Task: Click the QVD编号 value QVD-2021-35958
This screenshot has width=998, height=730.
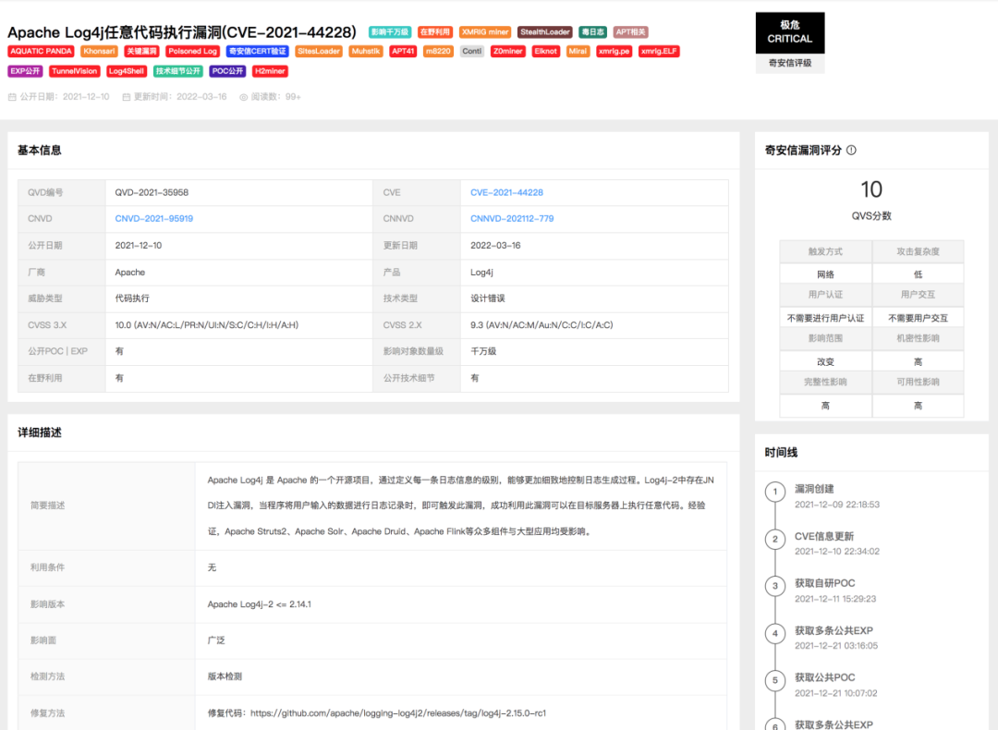Action: (152, 192)
